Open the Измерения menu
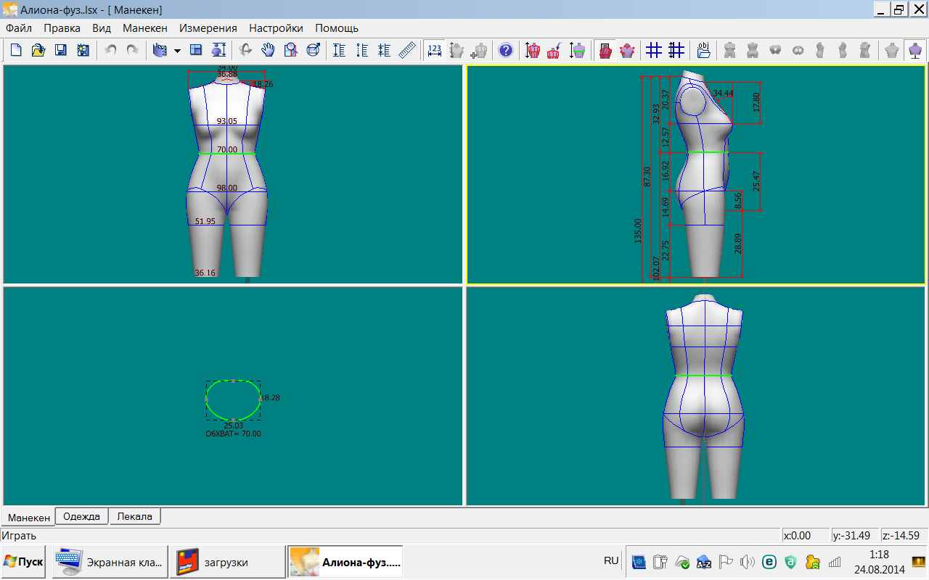Viewport: 929px width, 580px height. (x=208, y=28)
